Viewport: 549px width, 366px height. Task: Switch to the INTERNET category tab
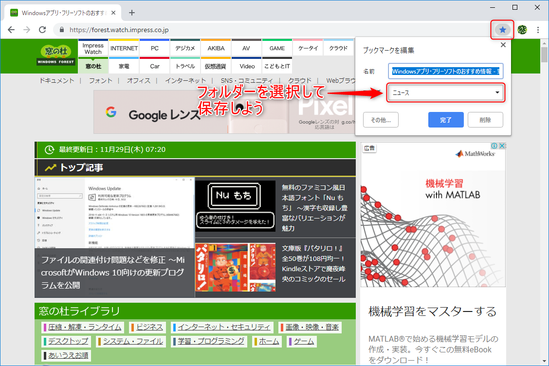click(124, 48)
